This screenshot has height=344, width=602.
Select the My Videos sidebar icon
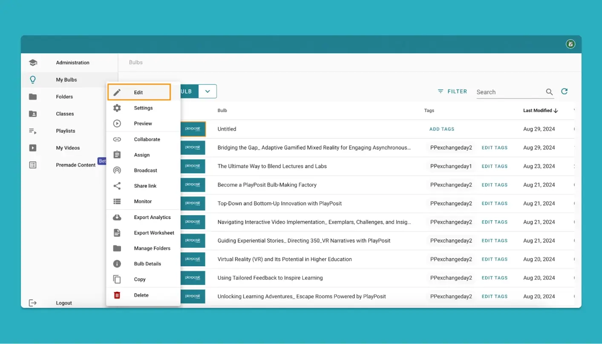click(33, 148)
